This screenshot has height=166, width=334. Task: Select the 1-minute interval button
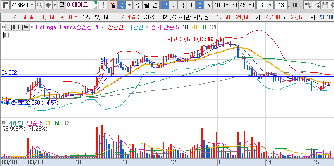[x=191, y=5]
